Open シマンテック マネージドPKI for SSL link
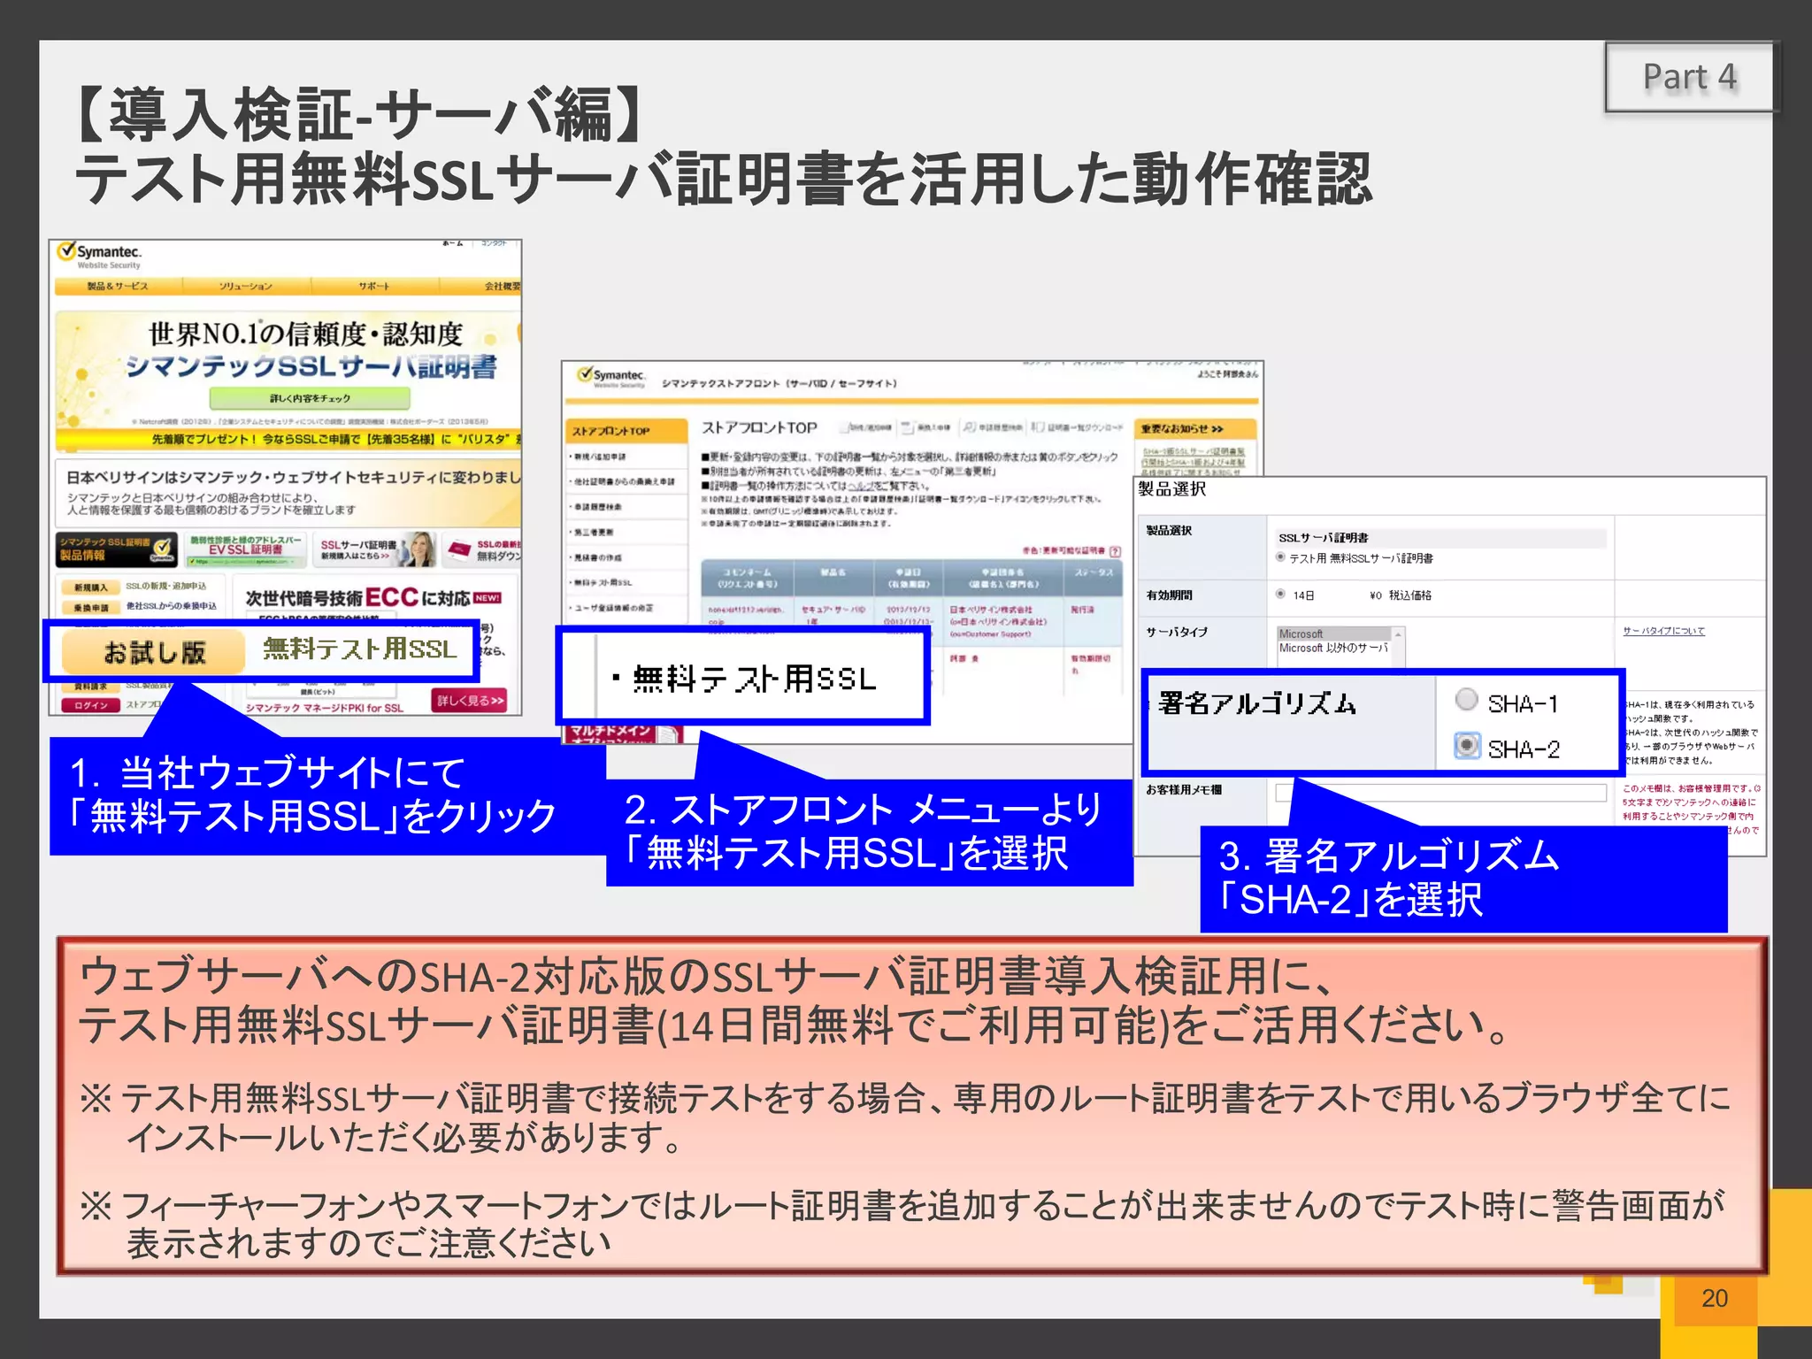The image size is (1812, 1359). coord(324,708)
